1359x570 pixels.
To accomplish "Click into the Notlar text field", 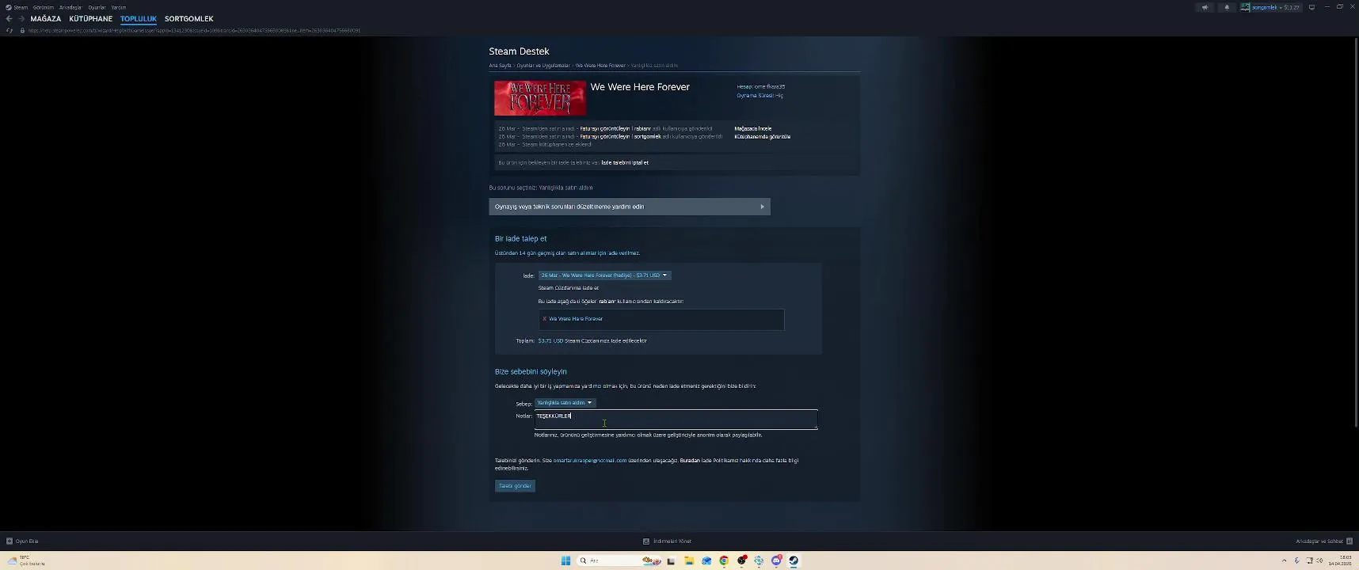I will pos(676,420).
